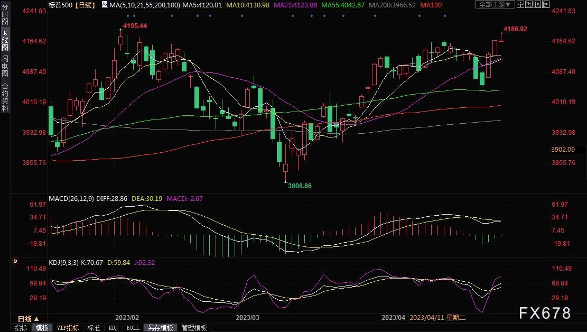This screenshot has width=587, height=332.
Task: Expand the 日线 period selector
Action: coord(28,319)
